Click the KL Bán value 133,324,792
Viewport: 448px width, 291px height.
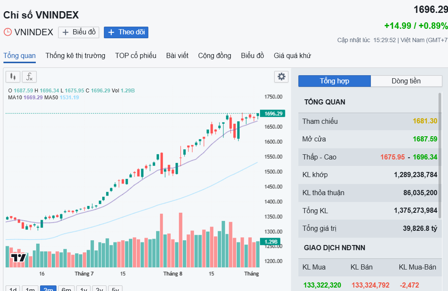[x=370, y=285]
